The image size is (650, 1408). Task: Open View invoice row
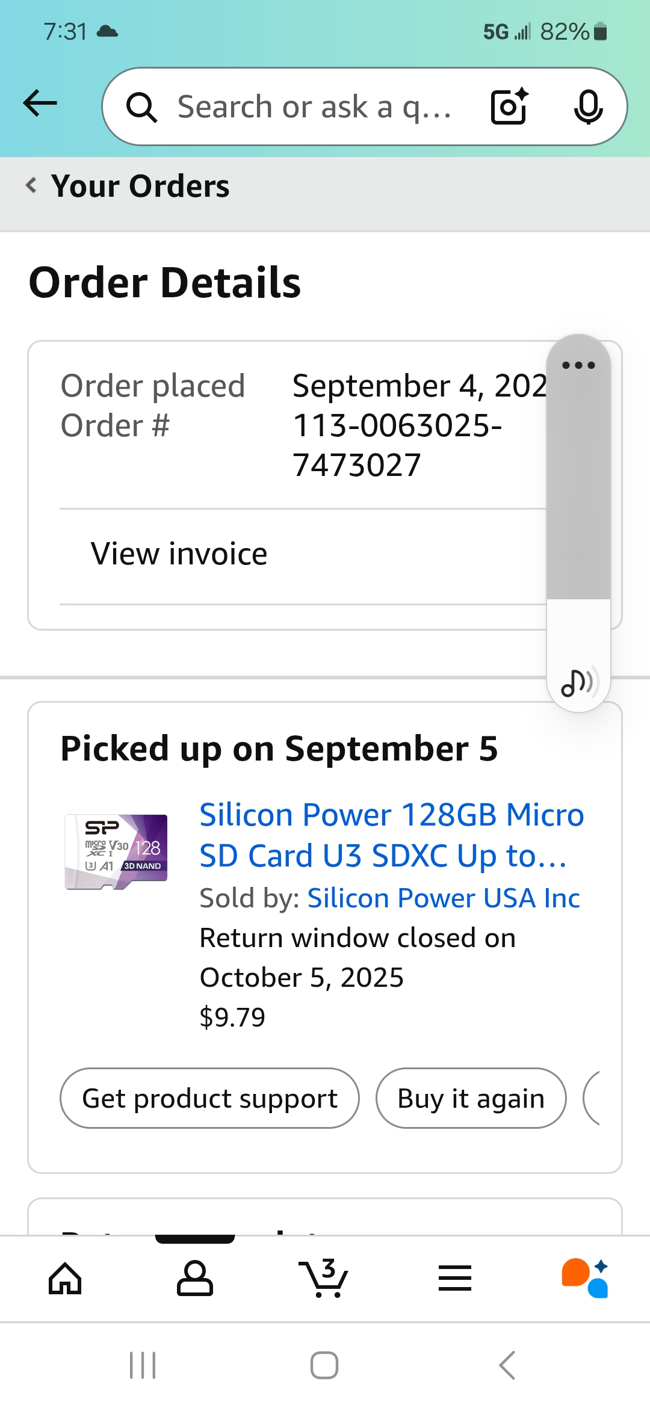179,554
